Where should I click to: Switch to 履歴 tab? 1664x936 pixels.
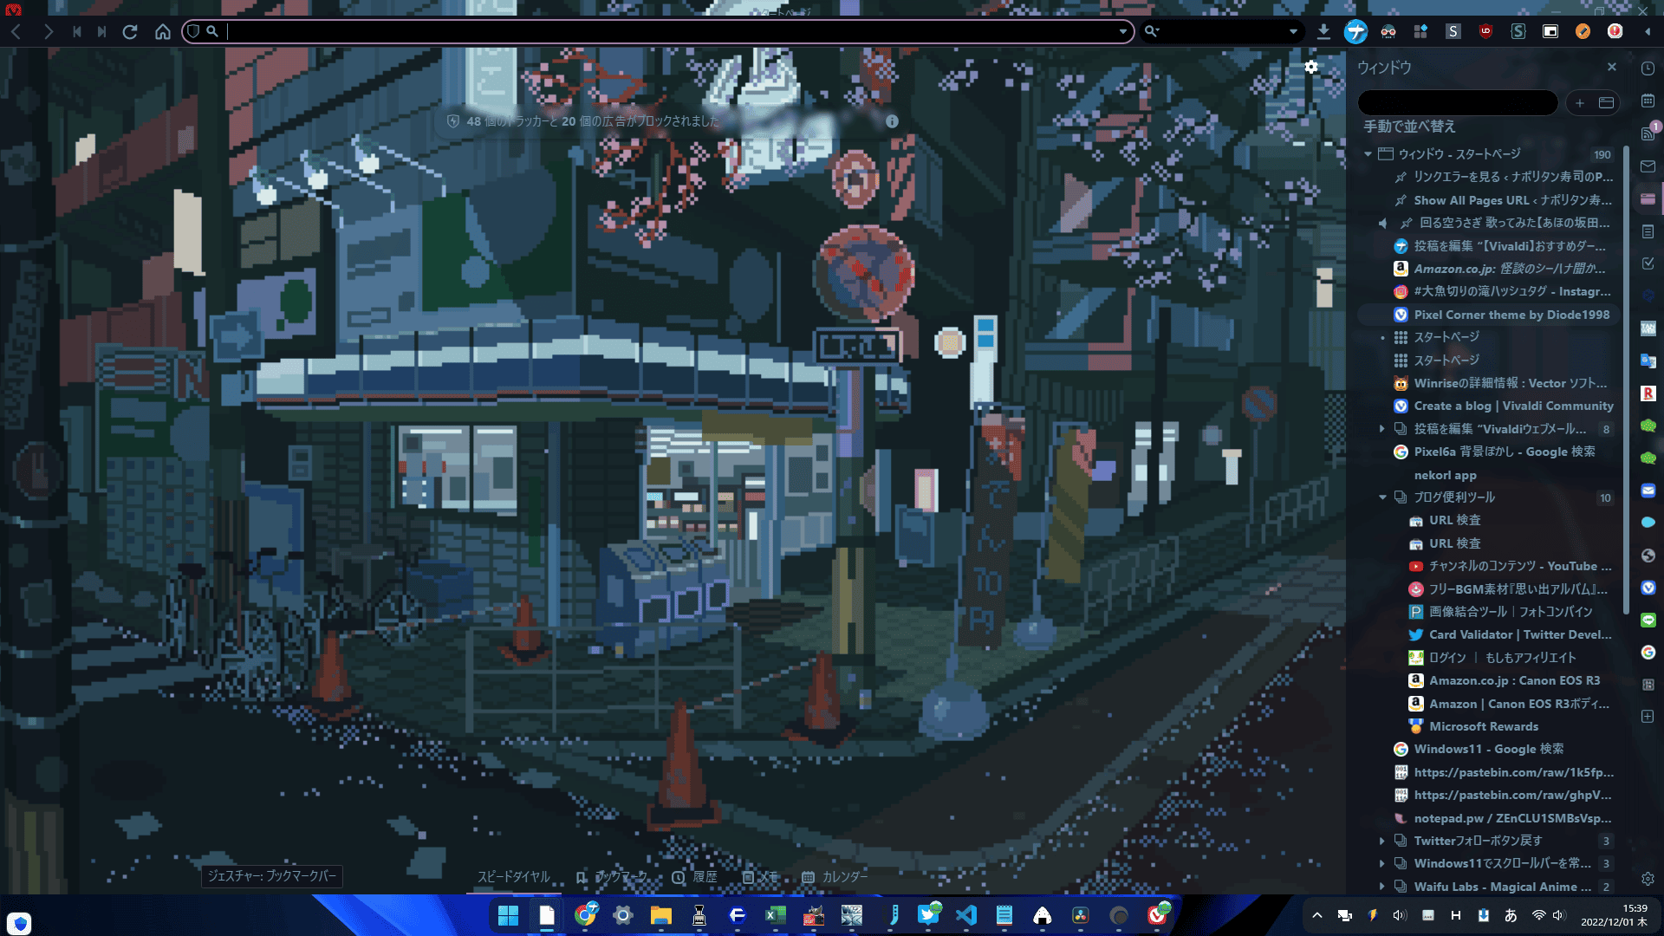[x=694, y=877]
